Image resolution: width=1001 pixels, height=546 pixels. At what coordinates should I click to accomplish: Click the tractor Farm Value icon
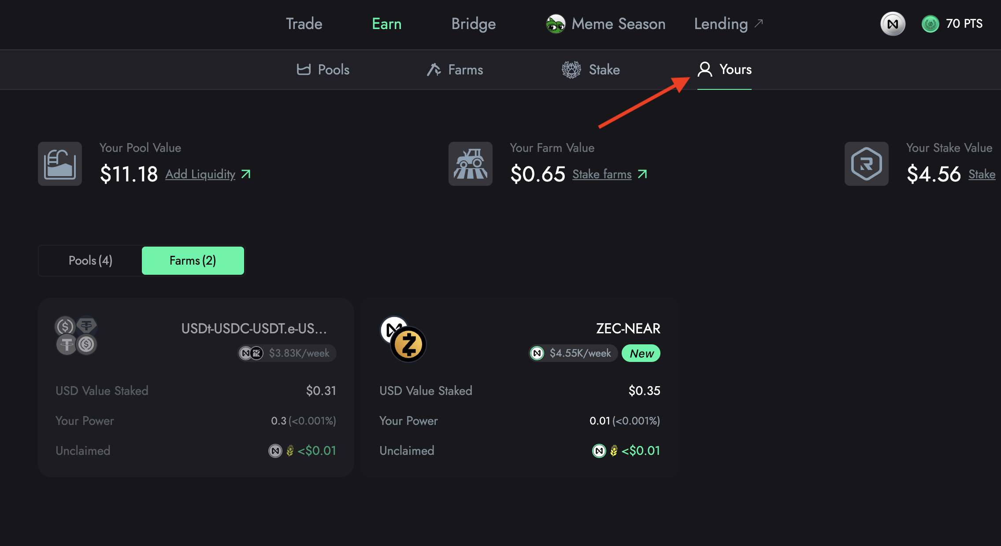pyautogui.click(x=470, y=164)
